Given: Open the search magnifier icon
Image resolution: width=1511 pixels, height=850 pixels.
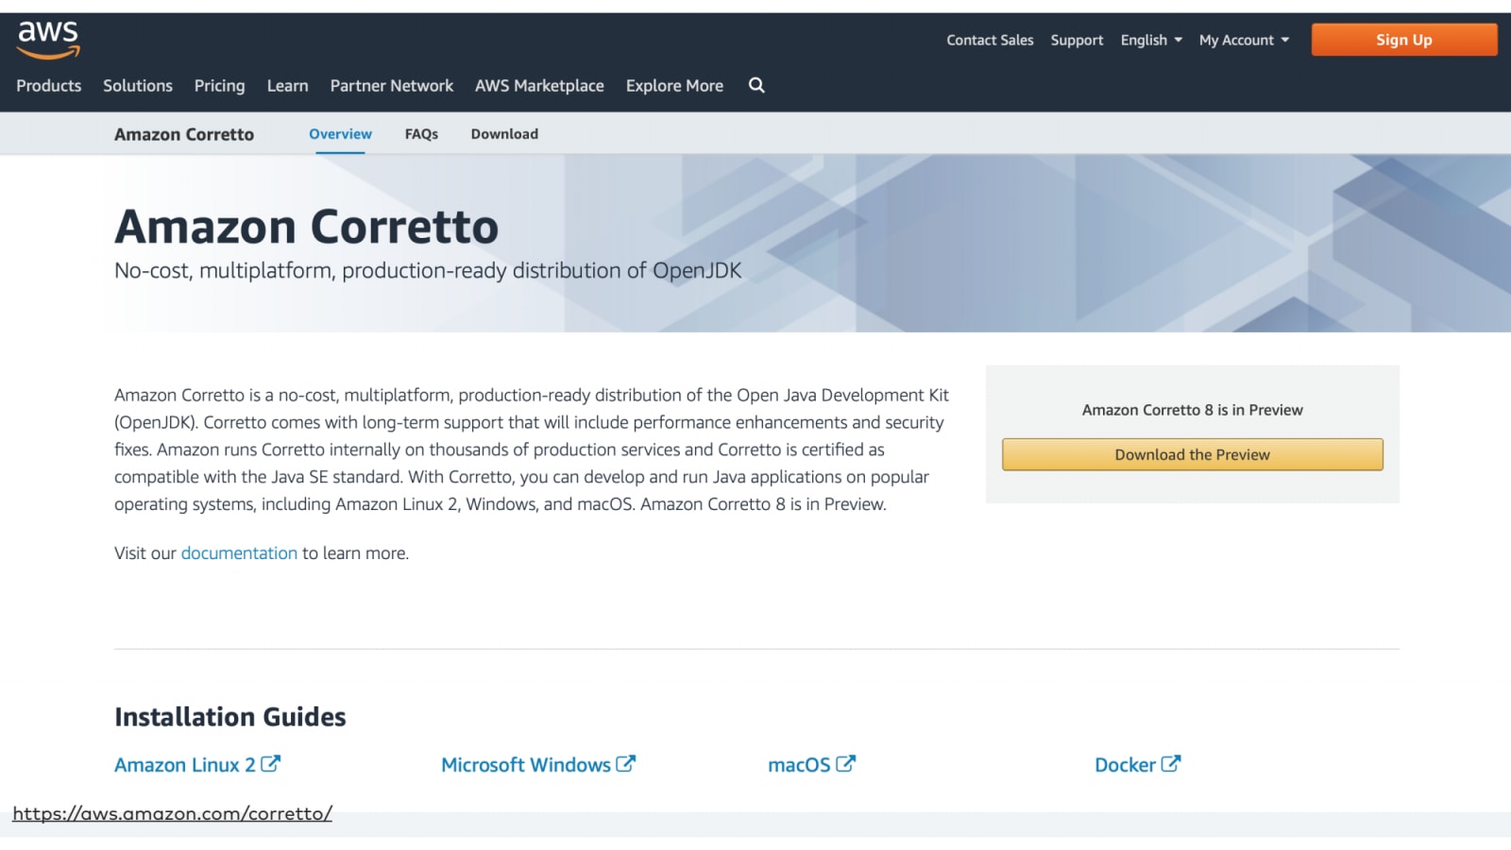Looking at the screenshot, I should point(756,85).
